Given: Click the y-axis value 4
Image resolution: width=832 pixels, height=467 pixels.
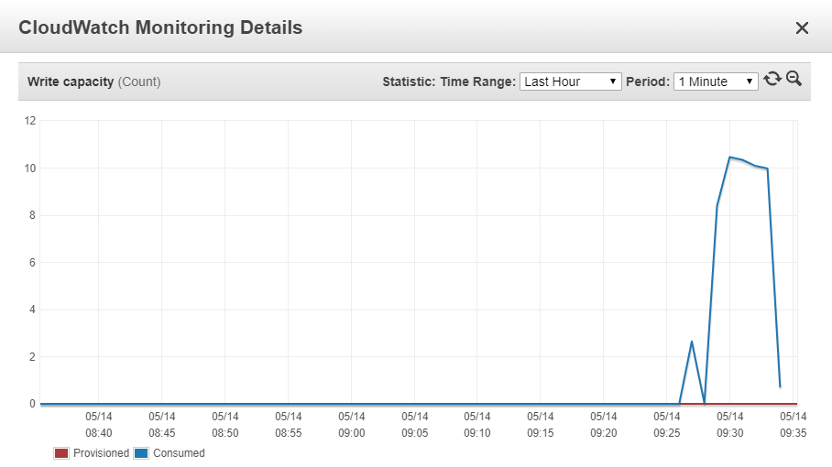Looking at the screenshot, I should click(32, 310).
